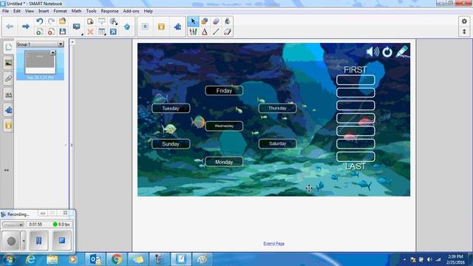Click the first slot under FIRST
This screenshot has height=266, width=473.
point(355,80)
